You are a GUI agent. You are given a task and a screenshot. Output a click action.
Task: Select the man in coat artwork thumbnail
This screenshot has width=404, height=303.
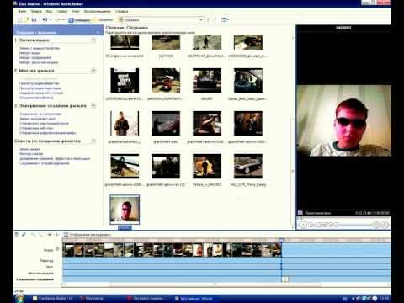click(x=125, y=124)
